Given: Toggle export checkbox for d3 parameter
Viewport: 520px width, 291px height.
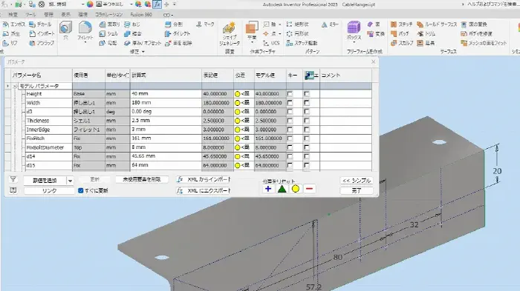Looking at the screenshot, I should tap(307, 112).
